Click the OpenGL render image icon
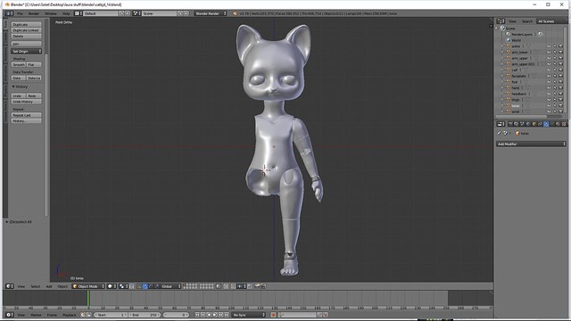 click(x=257, y=286)
